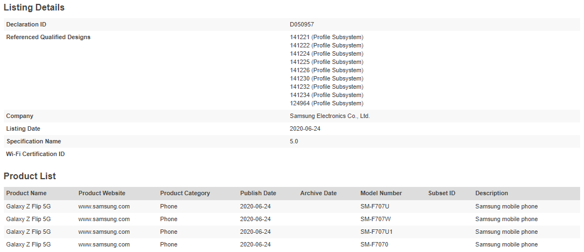Open referenced design 141221 link
This screenshot has width=584, height=252.
[299, 37]
